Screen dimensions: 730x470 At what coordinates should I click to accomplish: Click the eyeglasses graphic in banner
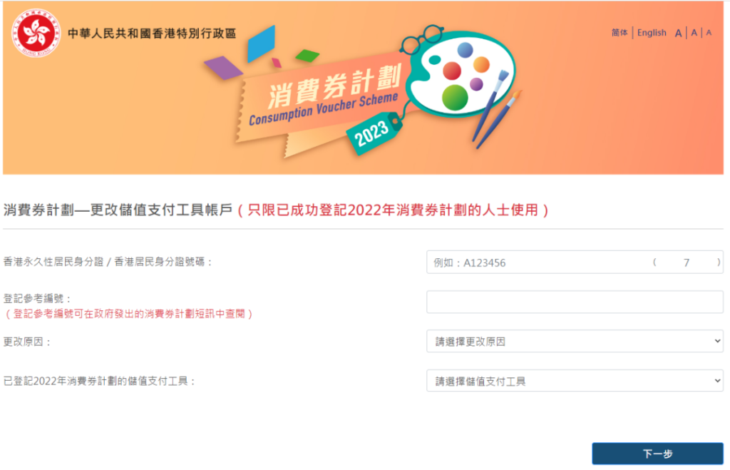click(x=422, y=40)
